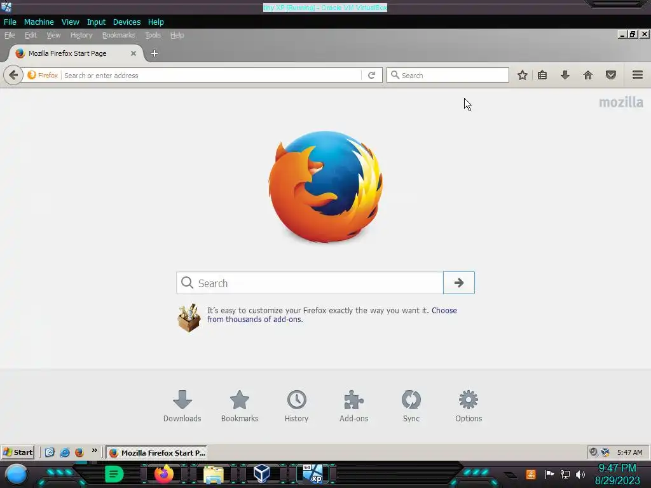Select the XP VM taskbar icon

click(x=313, y=474)
